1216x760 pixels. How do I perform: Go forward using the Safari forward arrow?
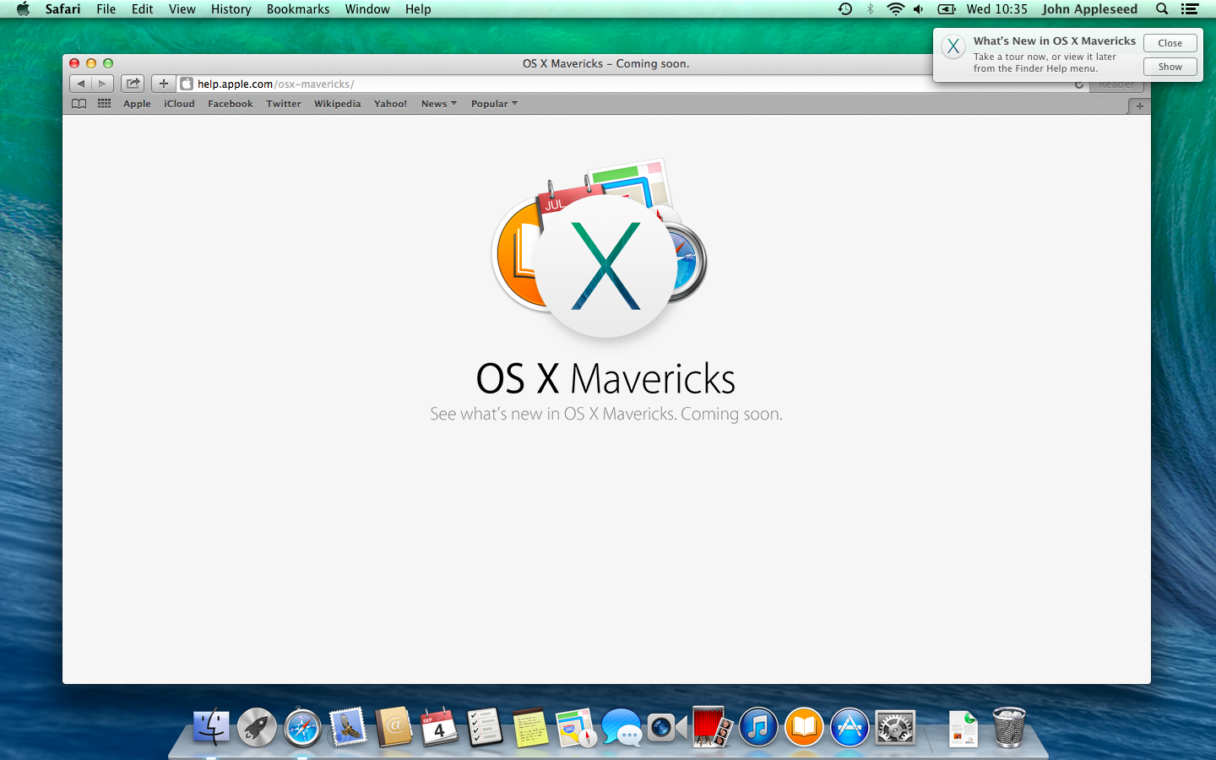(x=102, y=84)
